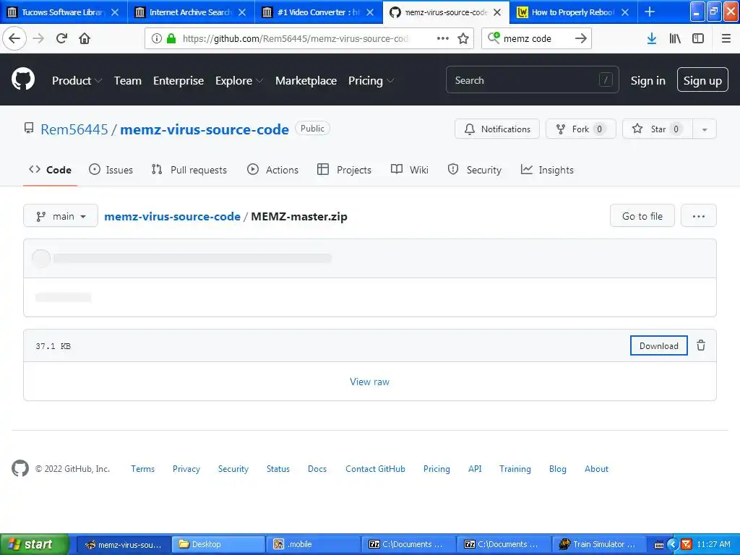Bookmark this page with the star icon
The image size is (740, 555).
pyautogui.click(x=463, y=38)
